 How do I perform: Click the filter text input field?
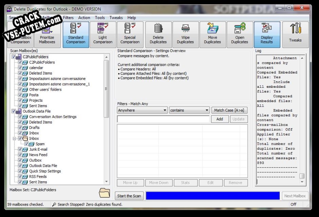pos(163,119)
